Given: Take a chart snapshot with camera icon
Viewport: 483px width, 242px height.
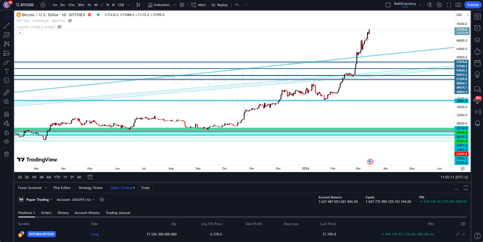Looking at the screenshot, I should pos(458,5).
